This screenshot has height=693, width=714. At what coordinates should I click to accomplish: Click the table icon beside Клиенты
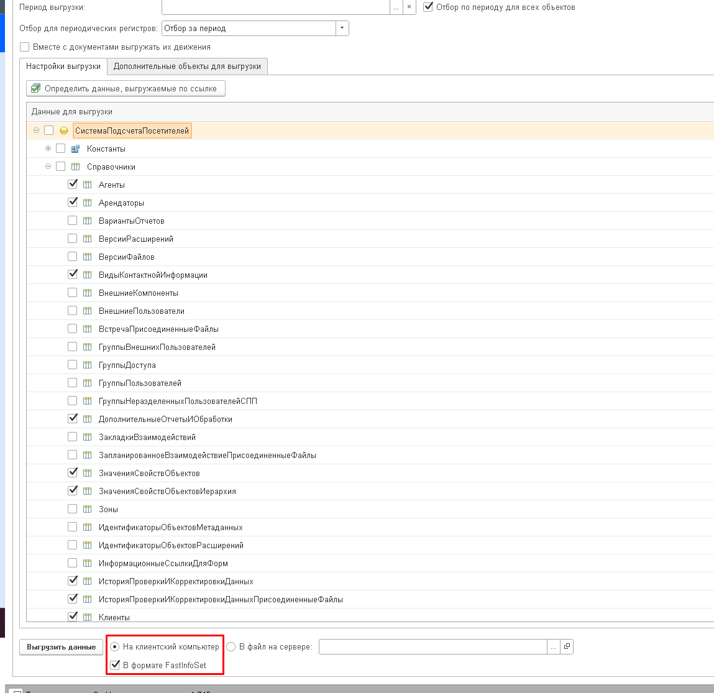pyautogui.click(x=88, y=617)
